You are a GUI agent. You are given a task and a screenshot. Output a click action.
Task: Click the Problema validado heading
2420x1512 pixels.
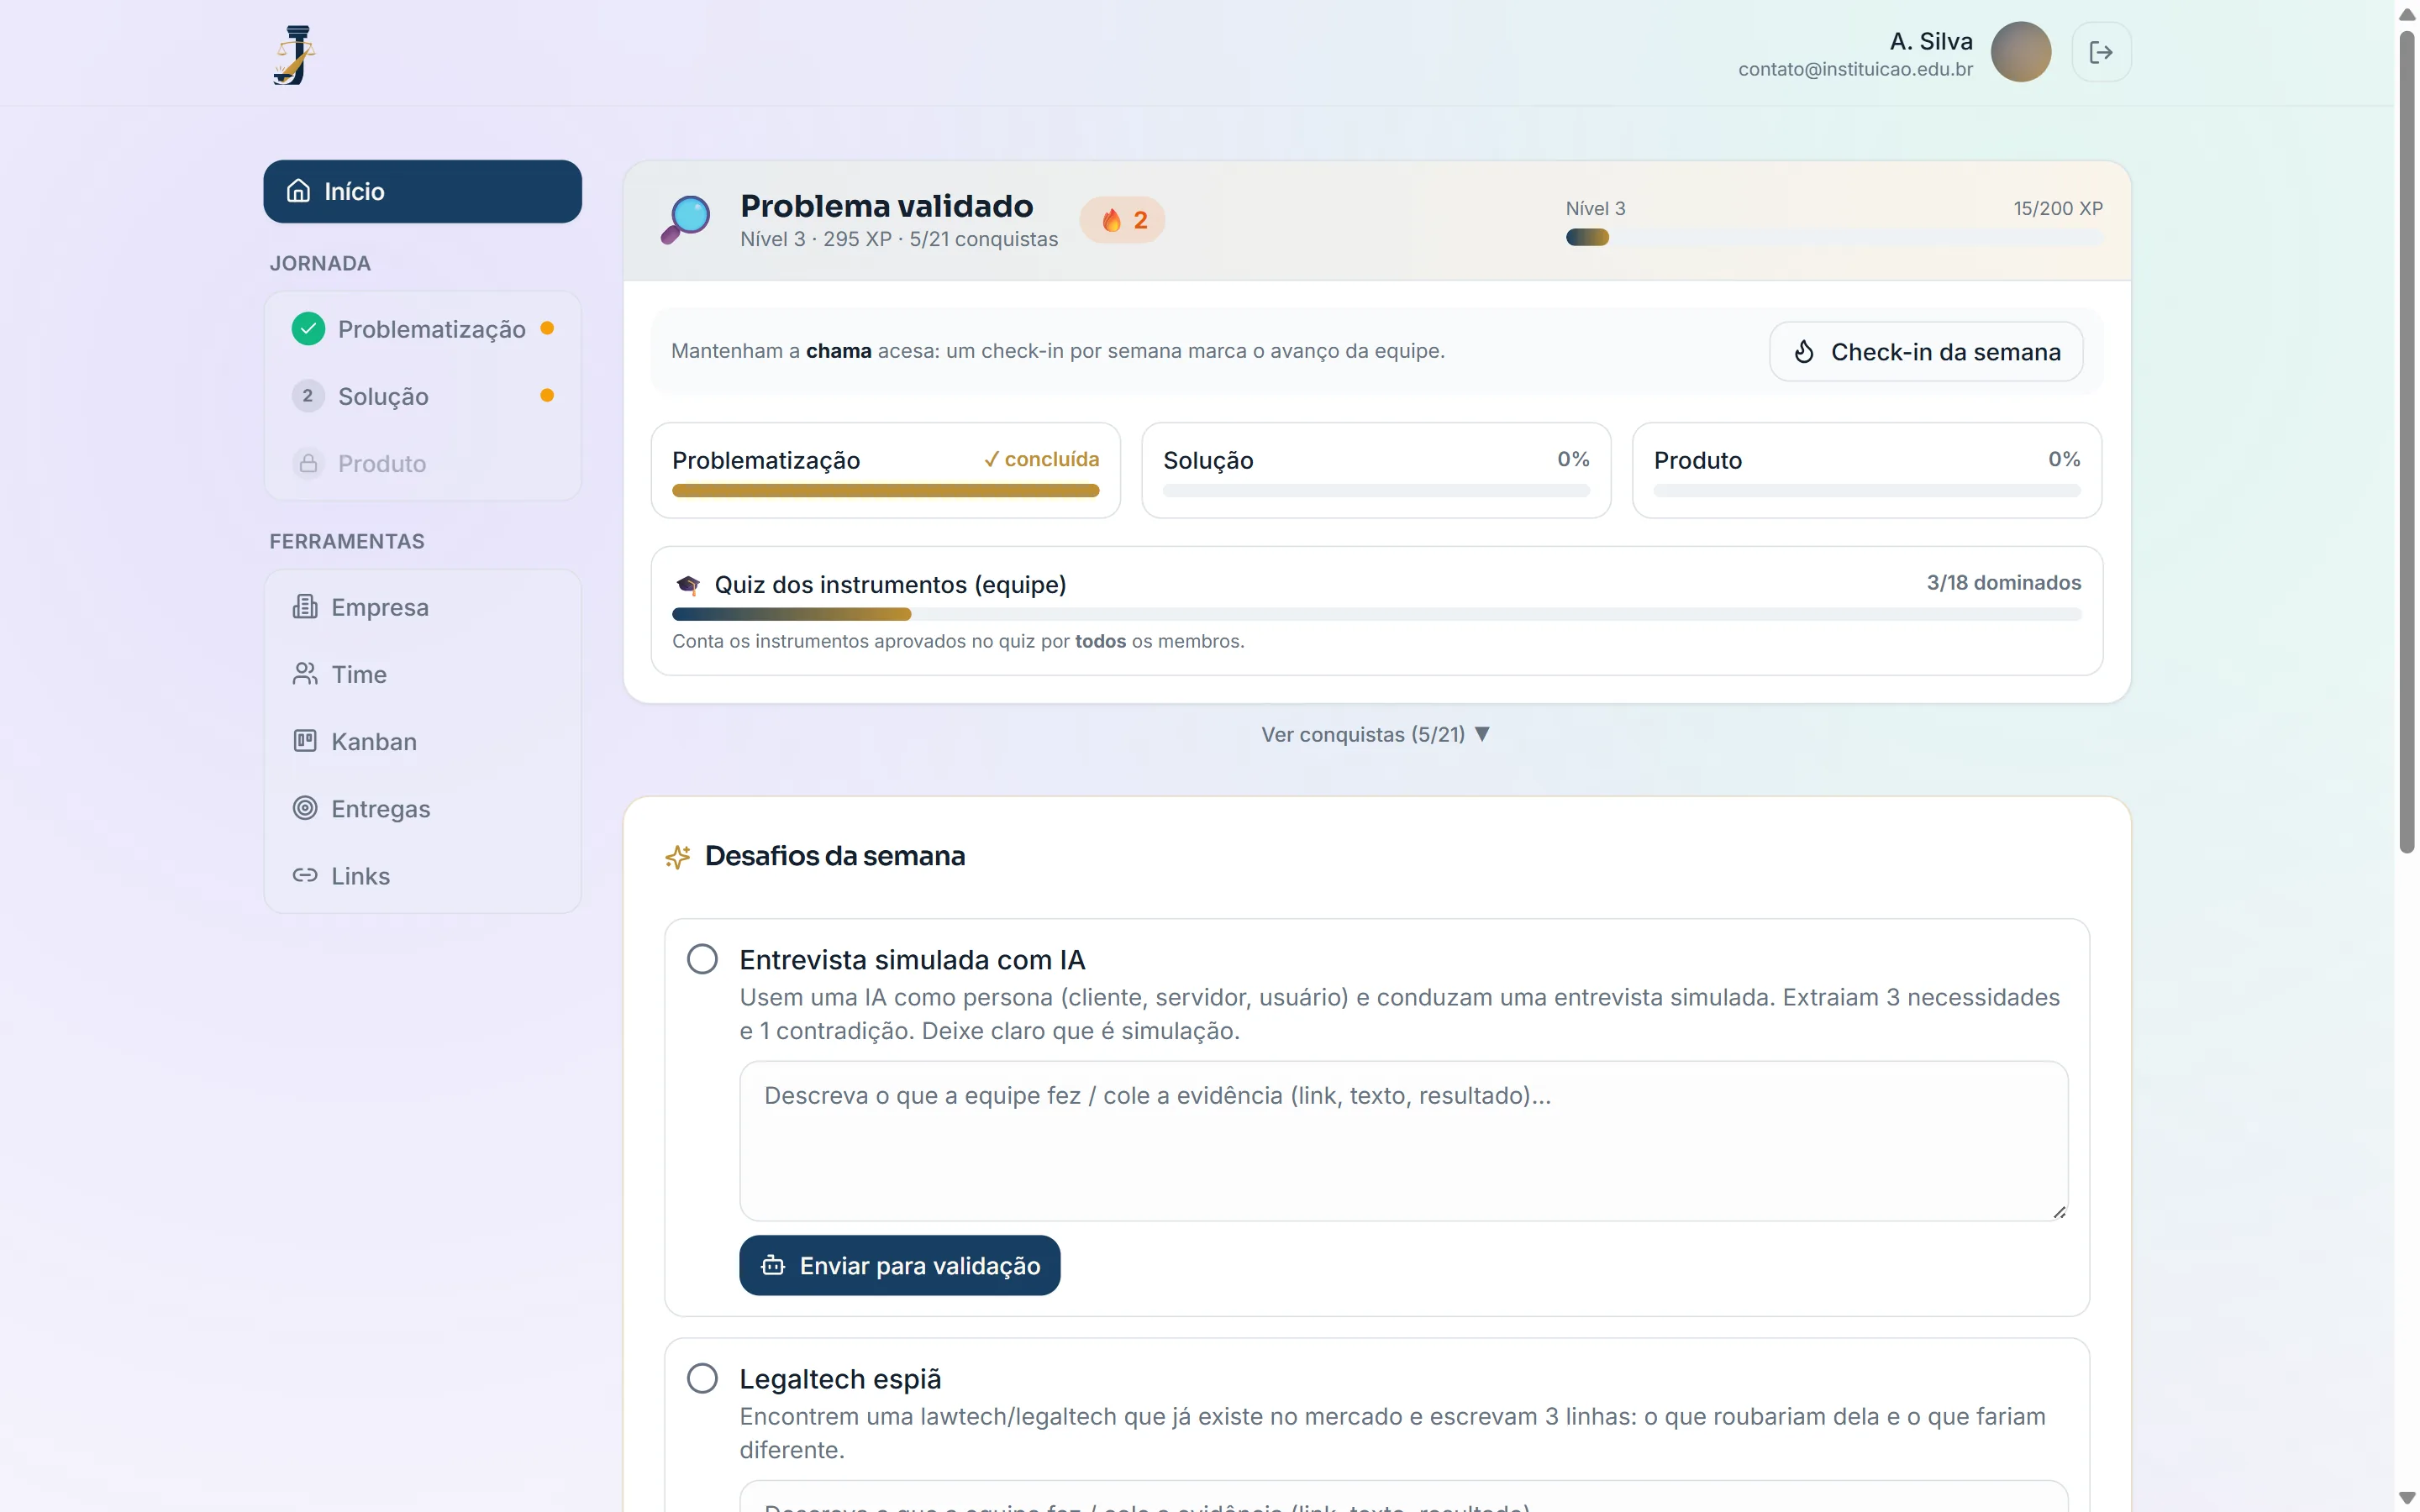click(887, 206)
